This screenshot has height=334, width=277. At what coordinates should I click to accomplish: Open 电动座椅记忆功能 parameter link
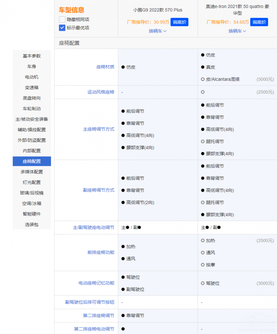click(96, 283)
